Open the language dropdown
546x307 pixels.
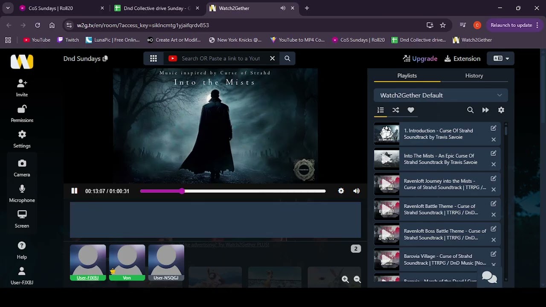pos(500,58)
